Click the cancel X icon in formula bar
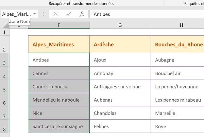 [55, 14]
